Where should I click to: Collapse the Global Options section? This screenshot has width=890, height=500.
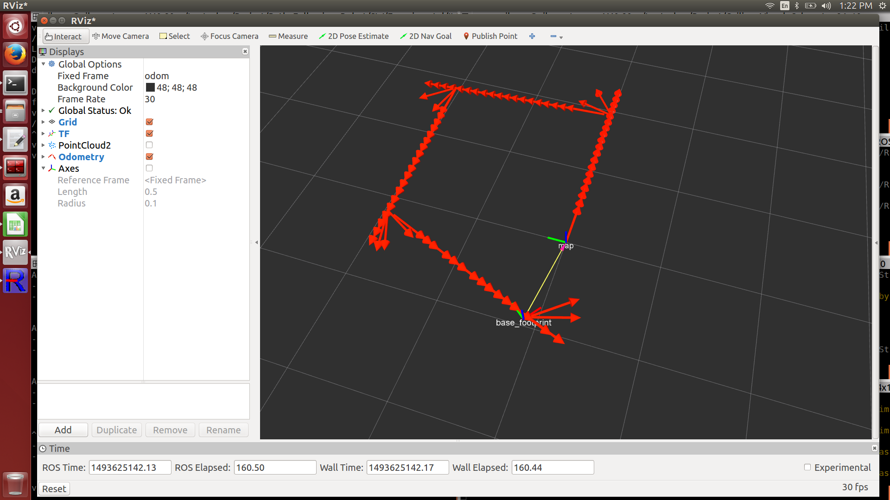43,64
